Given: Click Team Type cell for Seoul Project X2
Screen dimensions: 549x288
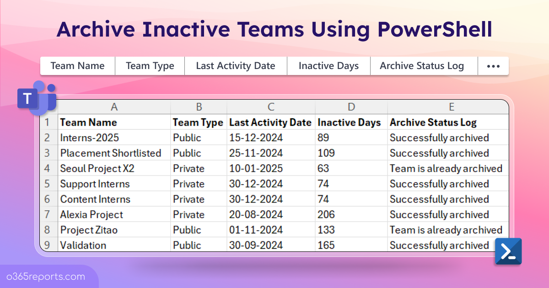Looking at the screenshot, I should point(199,168).
